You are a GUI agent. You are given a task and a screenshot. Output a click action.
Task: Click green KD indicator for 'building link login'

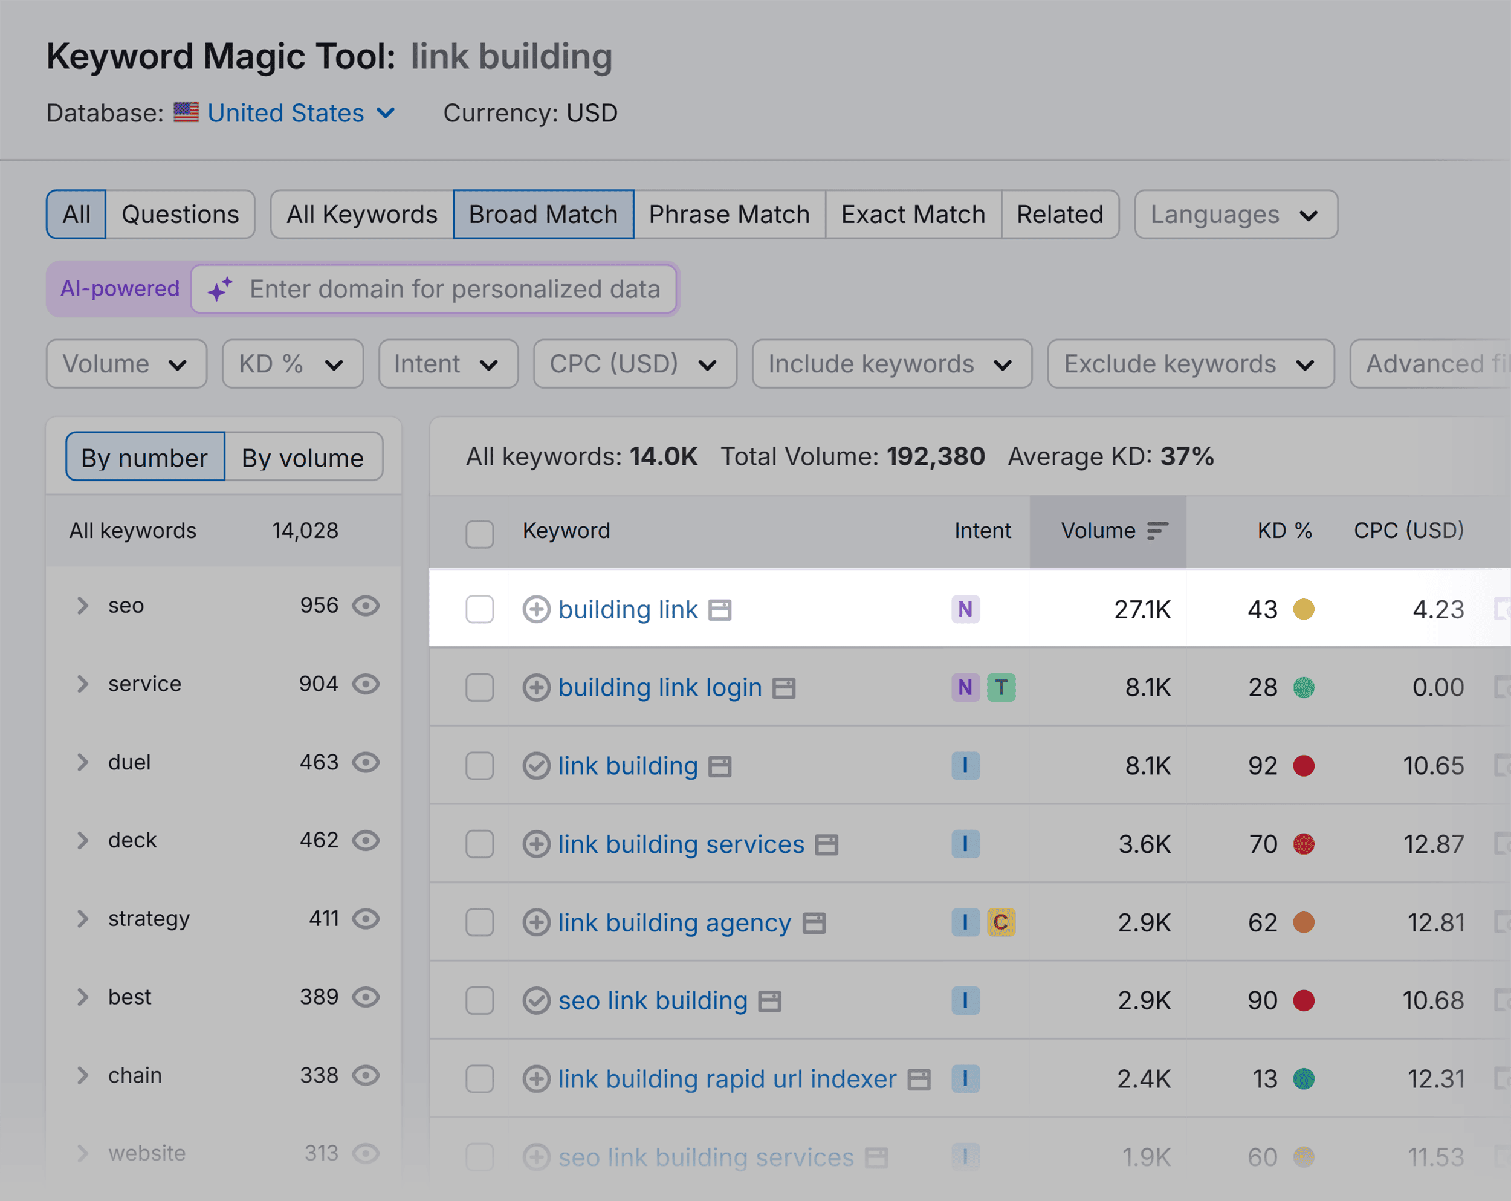(1304, 687)
